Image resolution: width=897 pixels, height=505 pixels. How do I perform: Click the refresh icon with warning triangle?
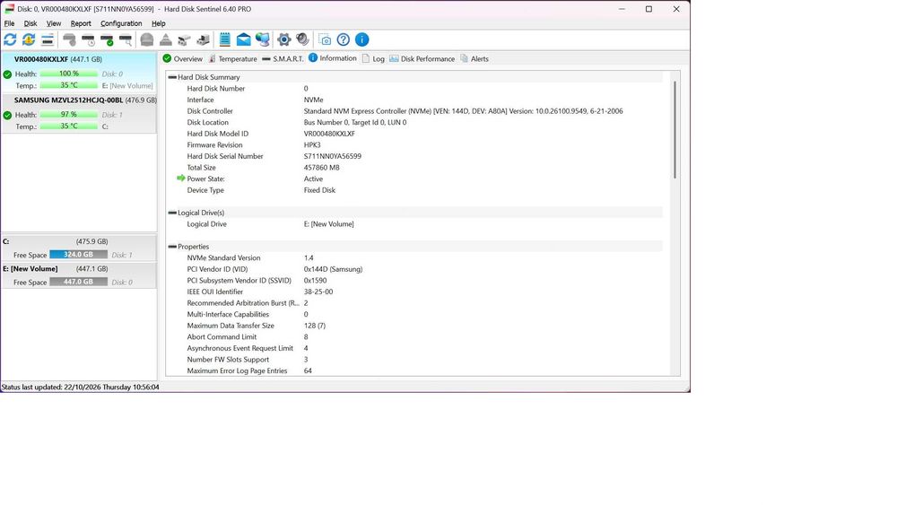[x=29, y=39]
